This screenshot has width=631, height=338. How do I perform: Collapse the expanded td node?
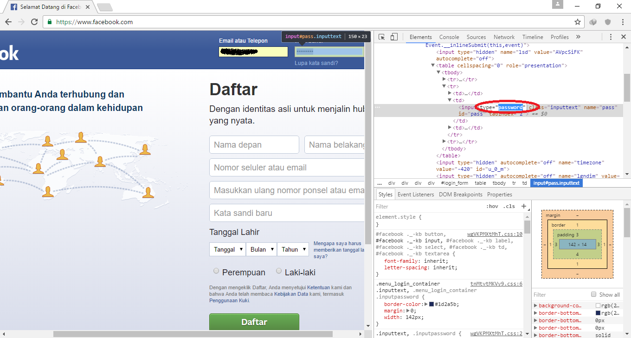coord(450,100)
